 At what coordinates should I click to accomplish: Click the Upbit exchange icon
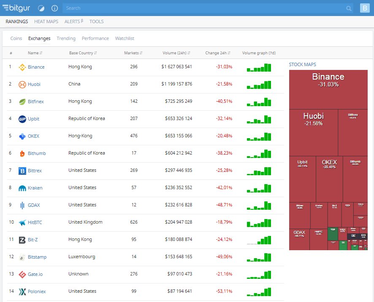(x=23, y=119)
